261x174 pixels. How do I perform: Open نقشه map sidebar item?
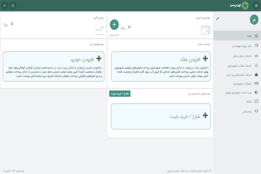coord(237,101)
